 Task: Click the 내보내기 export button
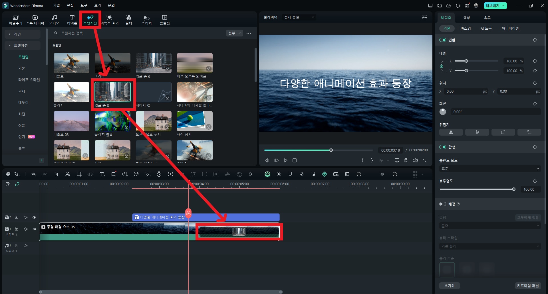495,6
